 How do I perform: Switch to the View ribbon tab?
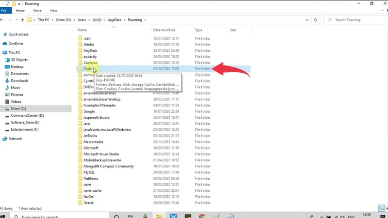pos(53,10)
